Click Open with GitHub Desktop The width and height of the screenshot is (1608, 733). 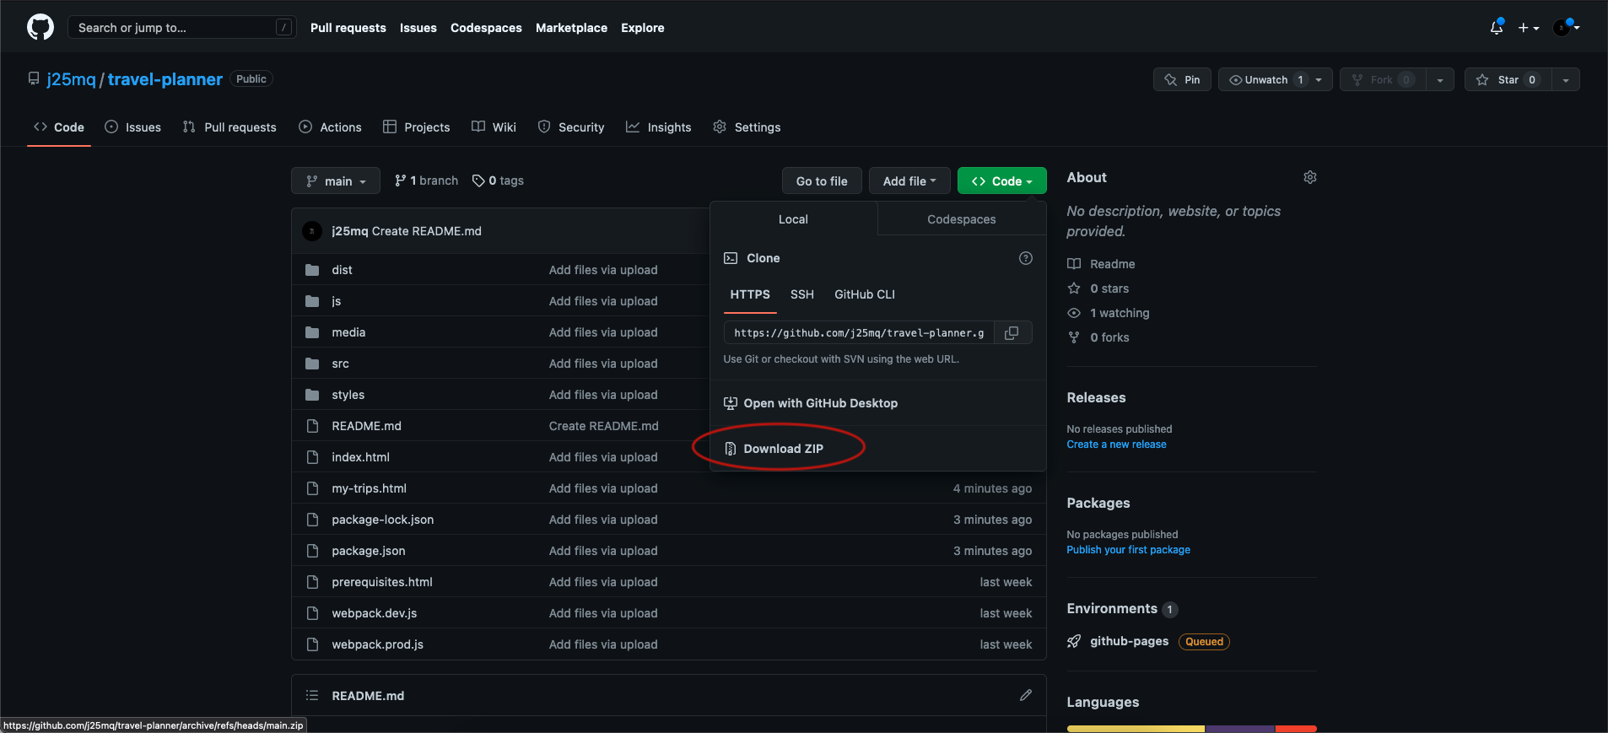pyautogui.click(x=811, y=403)
